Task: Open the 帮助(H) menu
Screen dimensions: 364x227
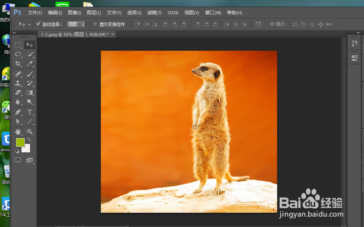Action: [235, 13]
